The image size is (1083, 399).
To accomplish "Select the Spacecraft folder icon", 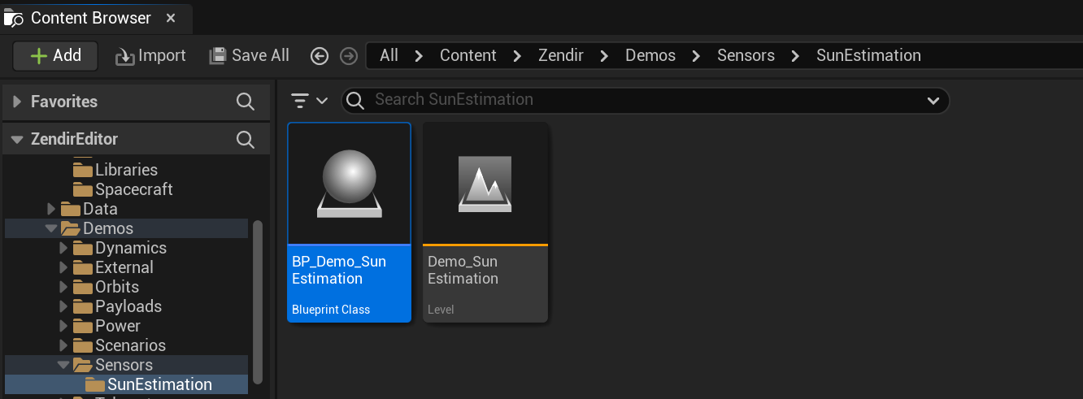I will pos(83,189).
